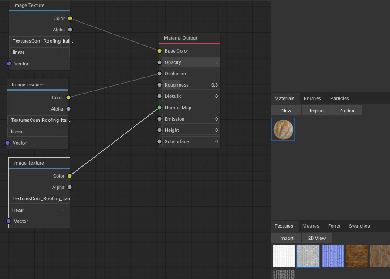Switch to the Swatches tab
Image resolution: width=390 pixels, height=279 pixels.
[x=359, y=226]
